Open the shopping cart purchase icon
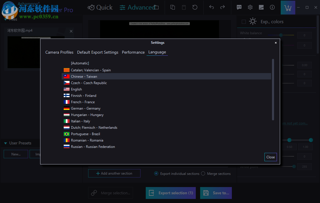The image size is (320, 203). click(x=288, y=7)
